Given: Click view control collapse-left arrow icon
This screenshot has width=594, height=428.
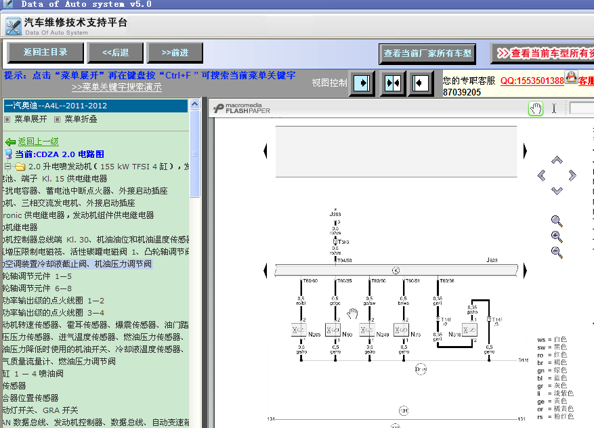Looking at the screenshot, I should [x=421, y=83].
